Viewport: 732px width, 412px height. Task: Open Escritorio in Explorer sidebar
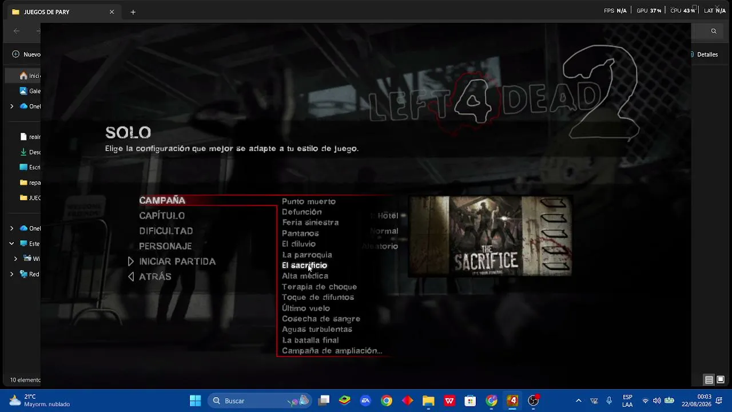coord(29,167)
